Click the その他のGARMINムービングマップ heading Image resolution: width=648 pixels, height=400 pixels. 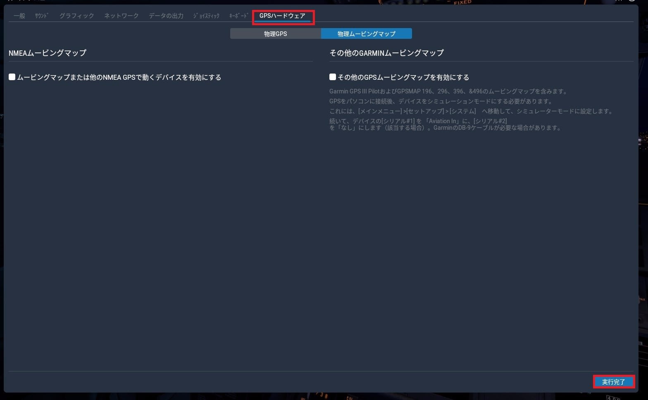coord(386,53)
